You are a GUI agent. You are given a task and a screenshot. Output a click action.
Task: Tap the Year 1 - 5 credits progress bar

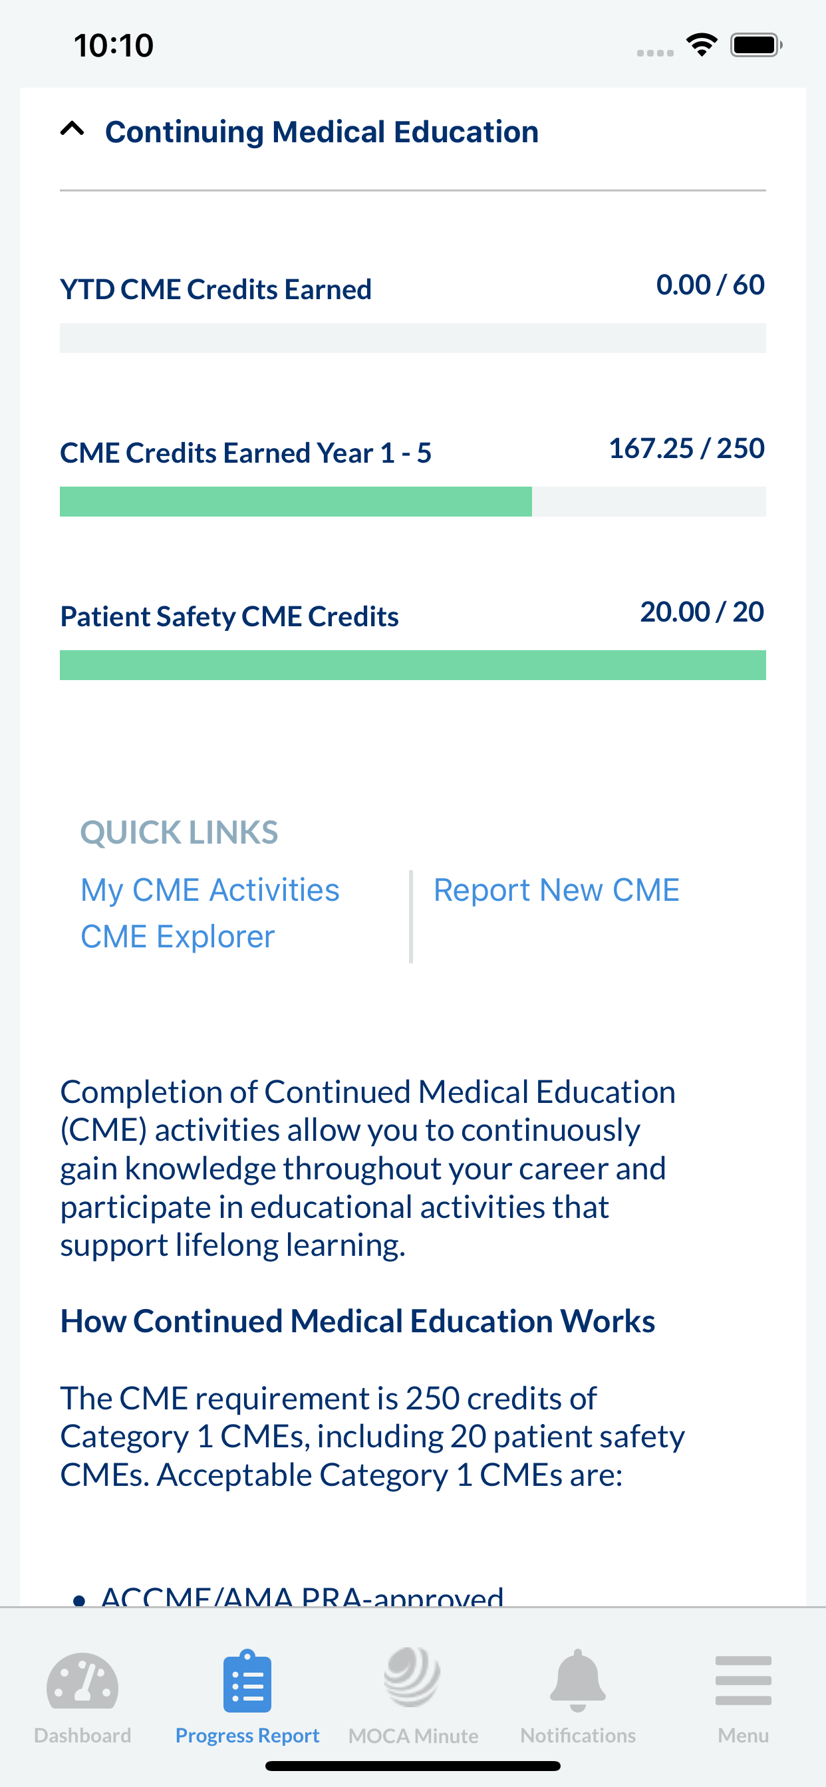pyautogui.click(x=413, y=501)
